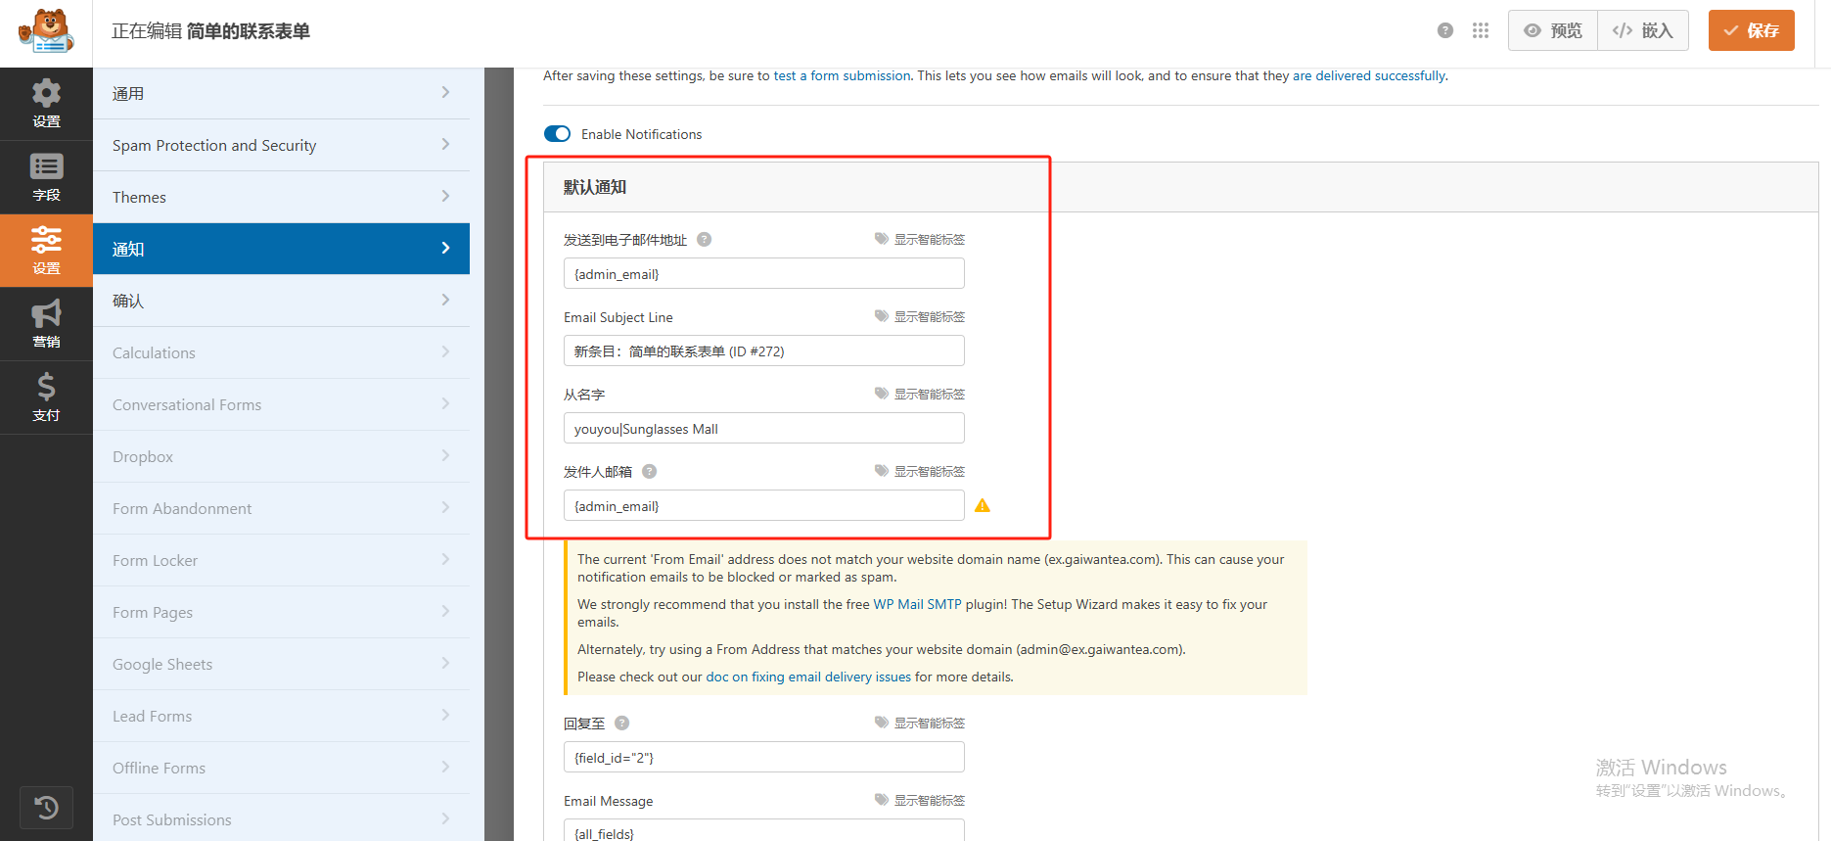Click the orange 保存 save button
1831x841 pixels.
(x=1751, y=30)
